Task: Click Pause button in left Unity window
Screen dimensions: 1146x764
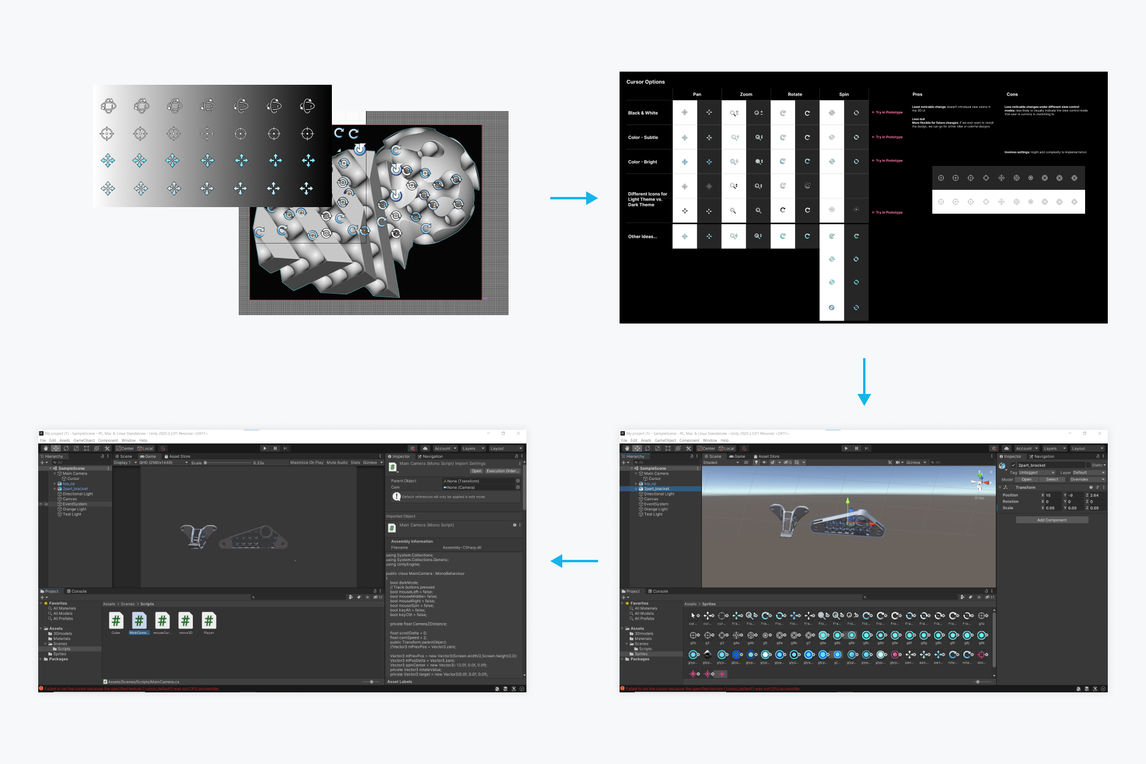Action: 275,448
